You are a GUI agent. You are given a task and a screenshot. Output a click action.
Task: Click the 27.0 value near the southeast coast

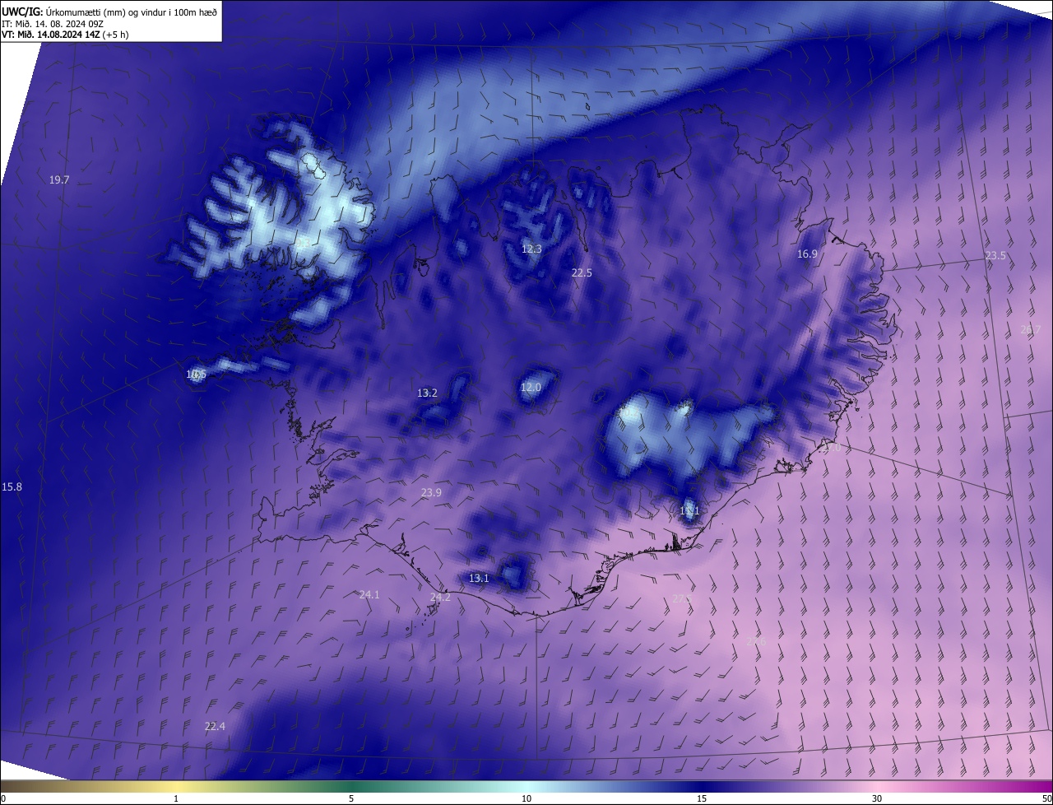pyautogui.click(x=831, y=447)
